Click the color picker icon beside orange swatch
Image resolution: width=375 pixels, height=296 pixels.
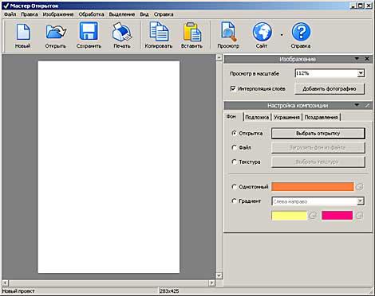click(359, 187)
